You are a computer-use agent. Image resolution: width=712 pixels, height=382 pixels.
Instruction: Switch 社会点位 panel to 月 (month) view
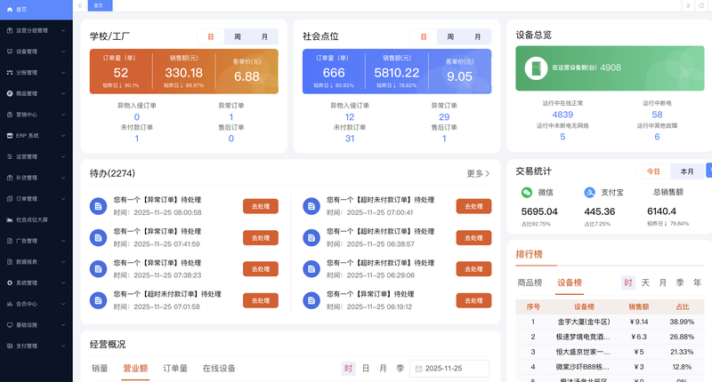pyautogui.click(x=476, y=36)
